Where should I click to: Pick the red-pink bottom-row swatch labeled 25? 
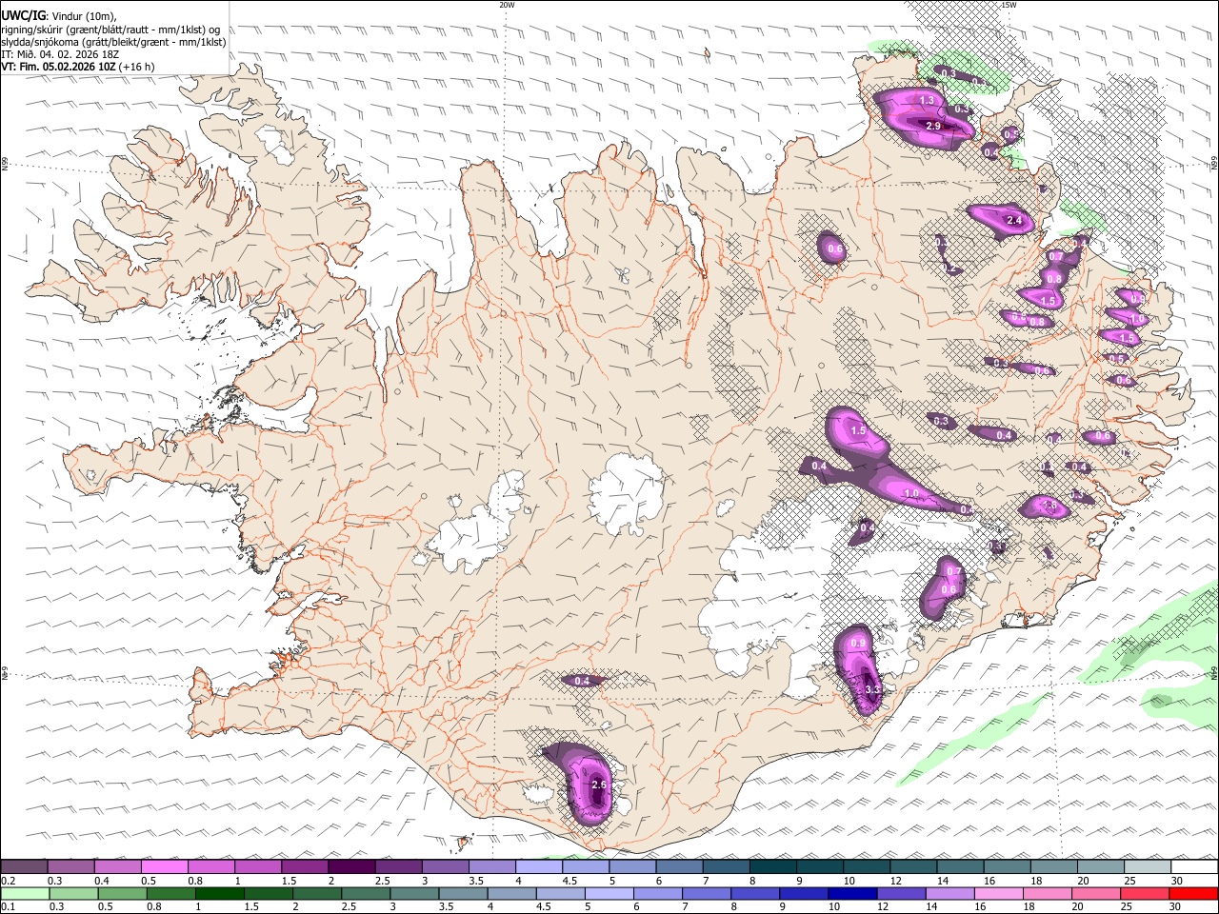click(1145, 893)
